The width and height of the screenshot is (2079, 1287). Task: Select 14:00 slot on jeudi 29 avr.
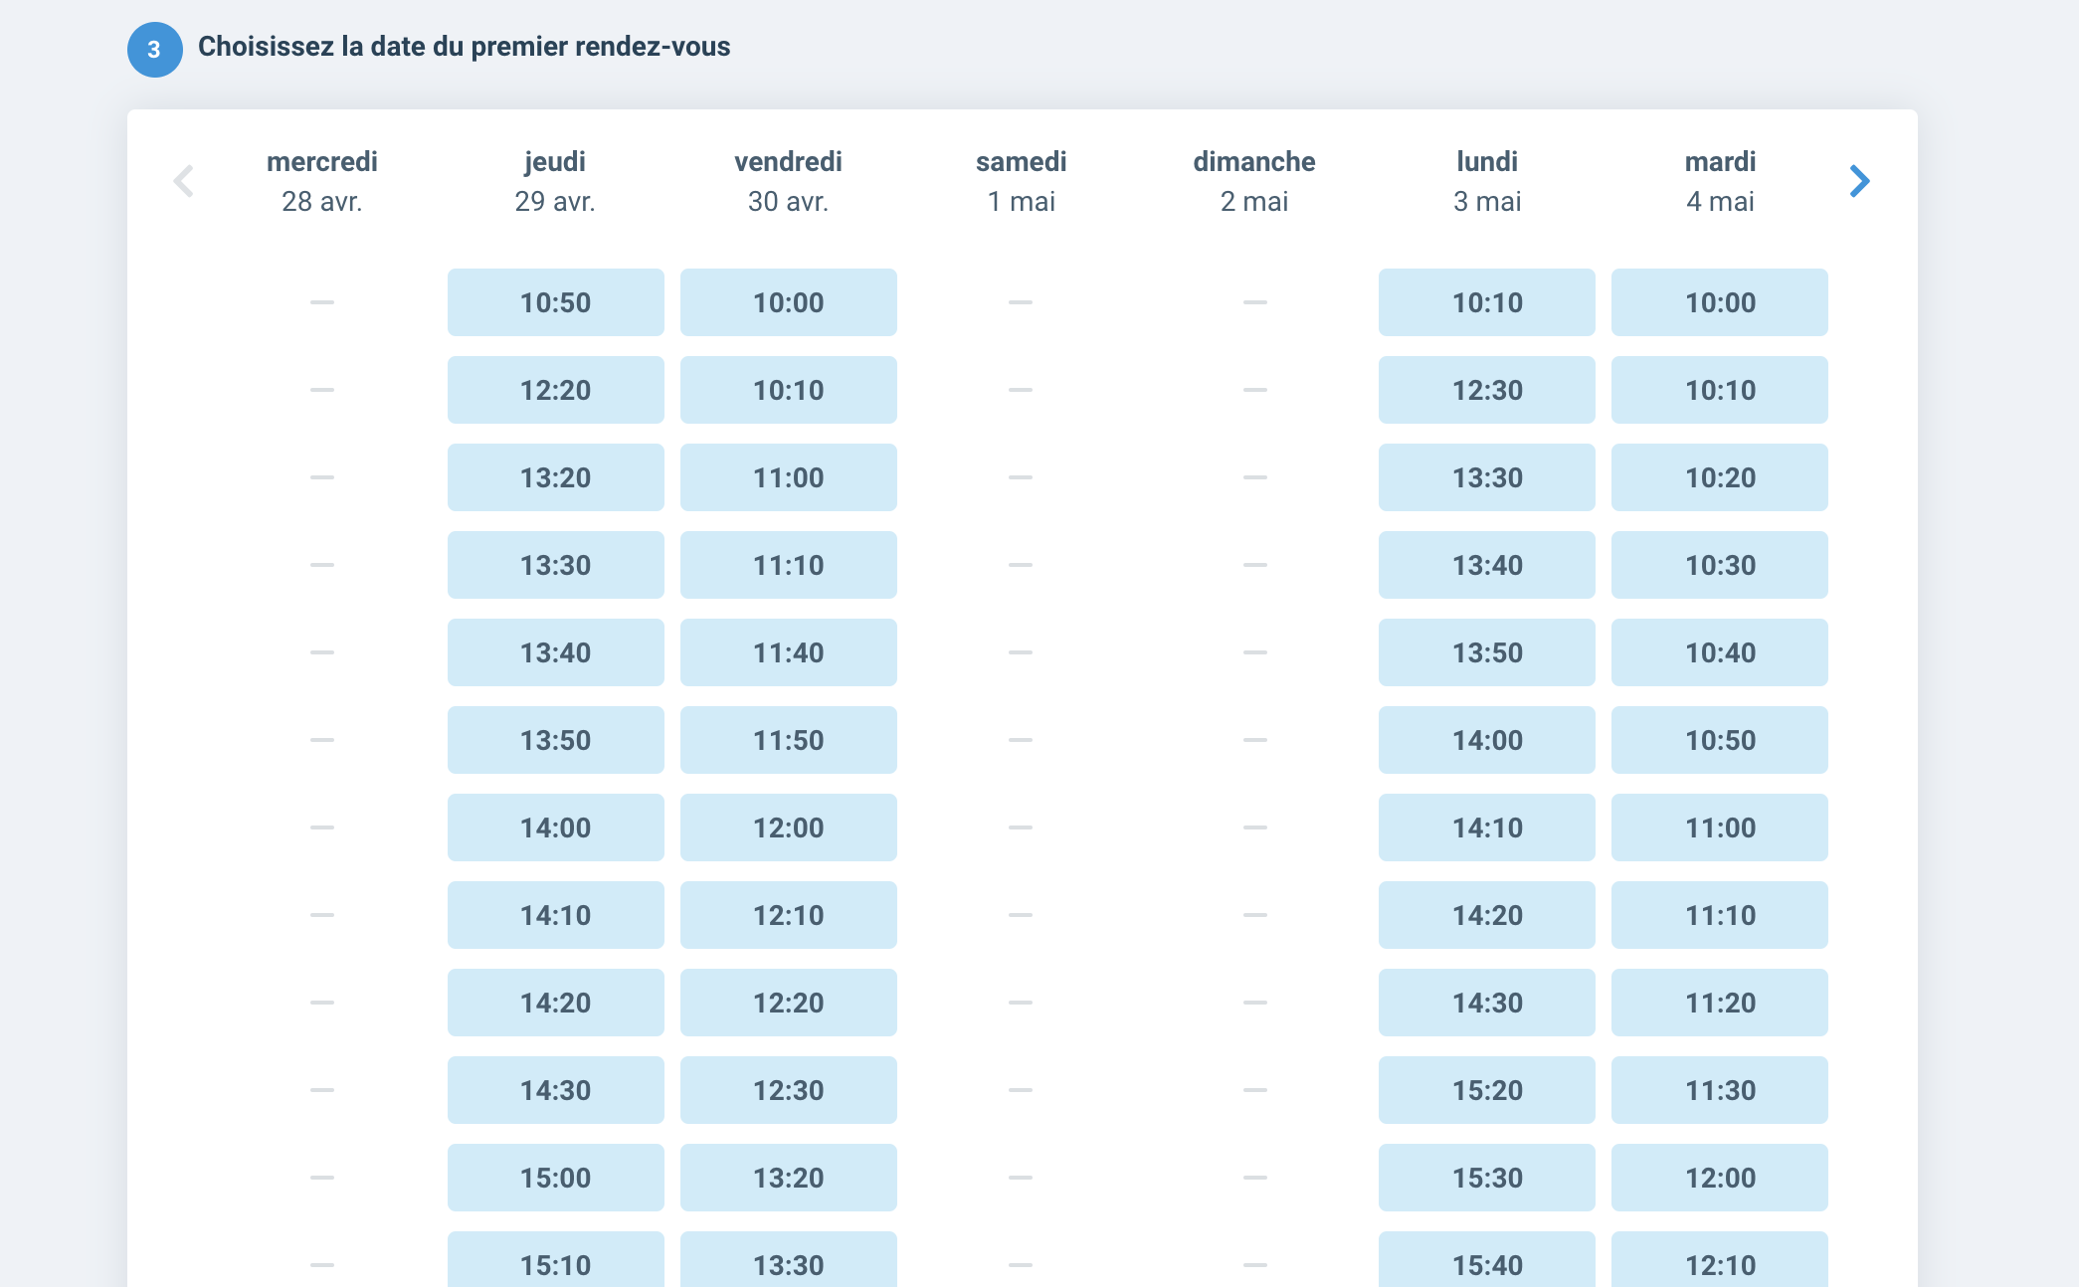[555, 827]
